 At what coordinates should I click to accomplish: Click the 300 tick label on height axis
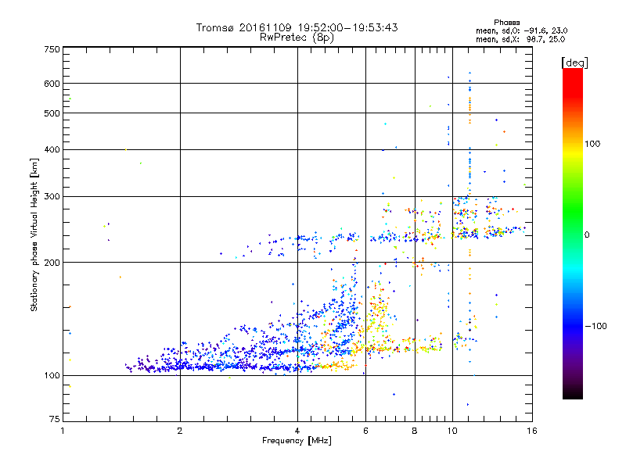pyautogui.click(x=52, y=197)
